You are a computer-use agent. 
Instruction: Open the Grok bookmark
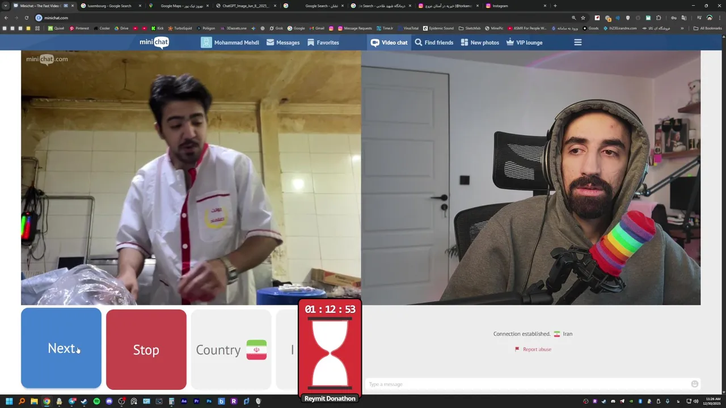tap(276, 28)
